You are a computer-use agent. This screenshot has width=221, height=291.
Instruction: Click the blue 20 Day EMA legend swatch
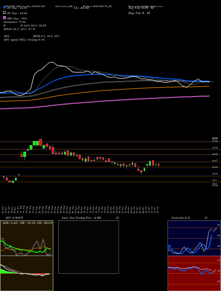pyautogui.click(x=5, y=7)
